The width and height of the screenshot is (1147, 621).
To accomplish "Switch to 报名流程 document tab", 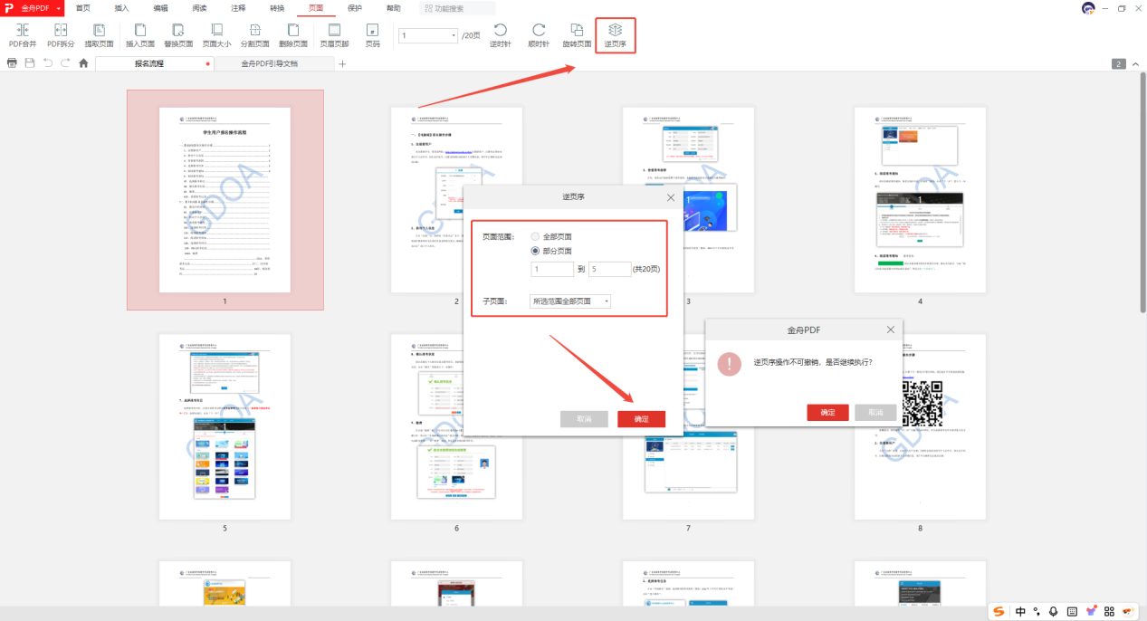I will pos(154,63).
